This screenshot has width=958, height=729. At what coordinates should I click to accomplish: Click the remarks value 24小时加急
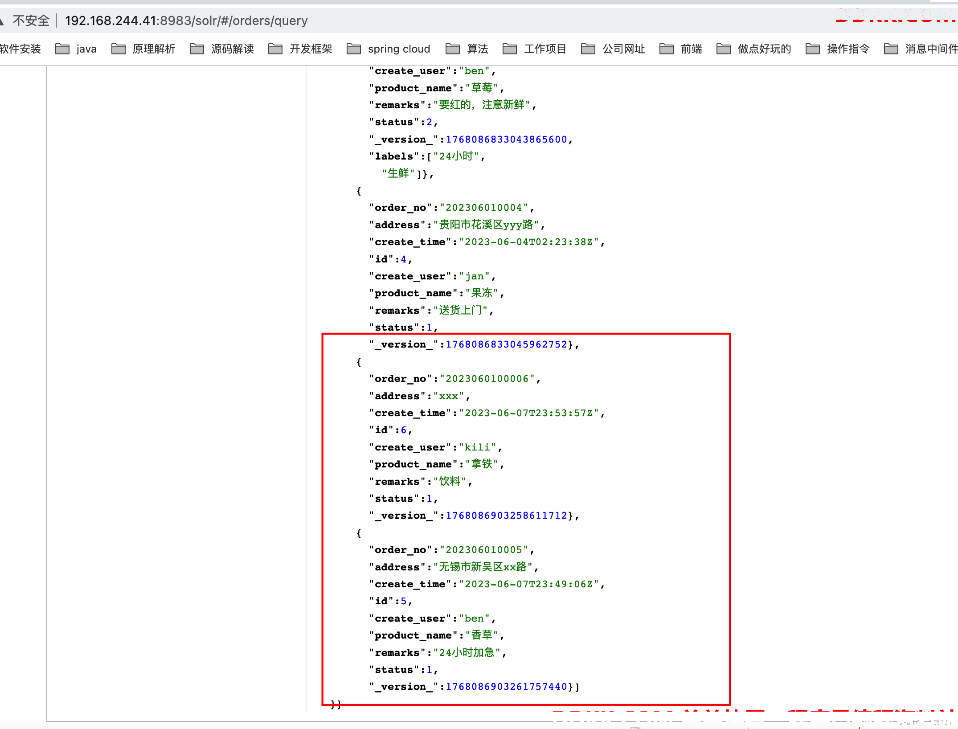coord(467,652)
